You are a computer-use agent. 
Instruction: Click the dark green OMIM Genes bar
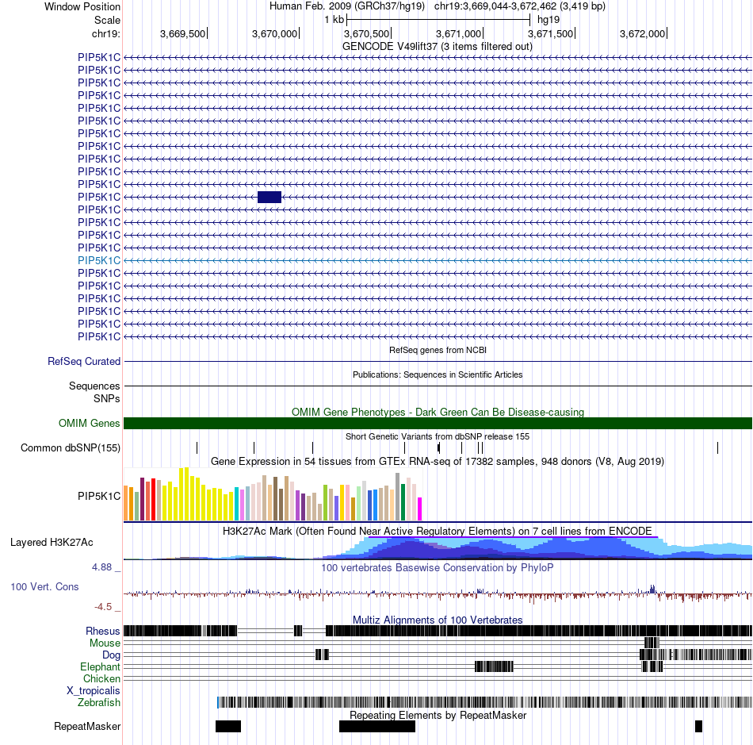(438, 423)
